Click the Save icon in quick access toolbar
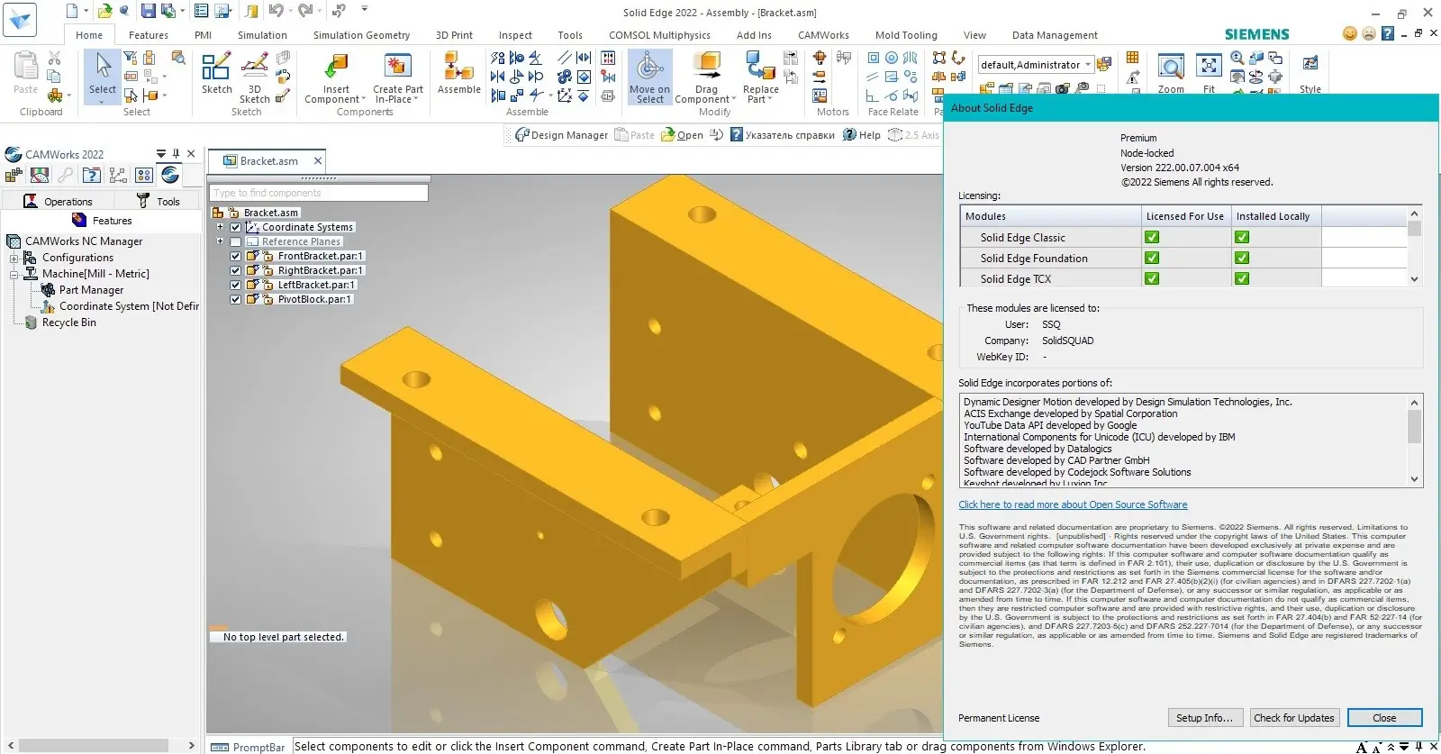This screenshot has width=1441, height=754. click(148, 11)
